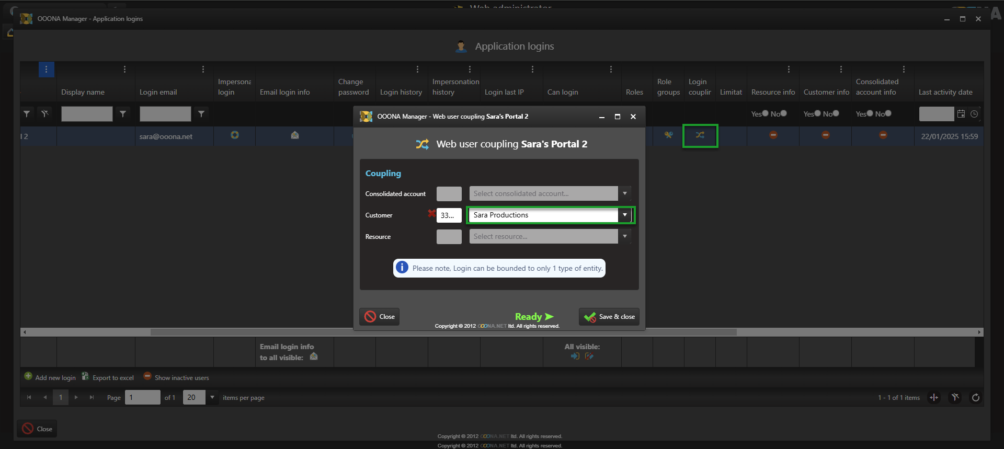1004x449 pixels.
Task: Select No radio under Customer info filter
Action: [836, 113]
